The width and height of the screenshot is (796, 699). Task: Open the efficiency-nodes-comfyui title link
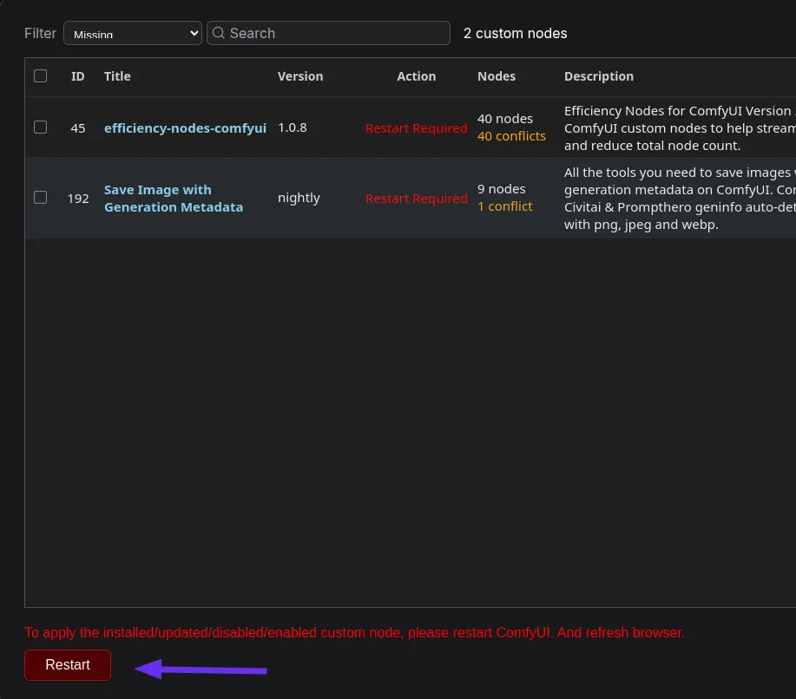click(x=185, y=127)
